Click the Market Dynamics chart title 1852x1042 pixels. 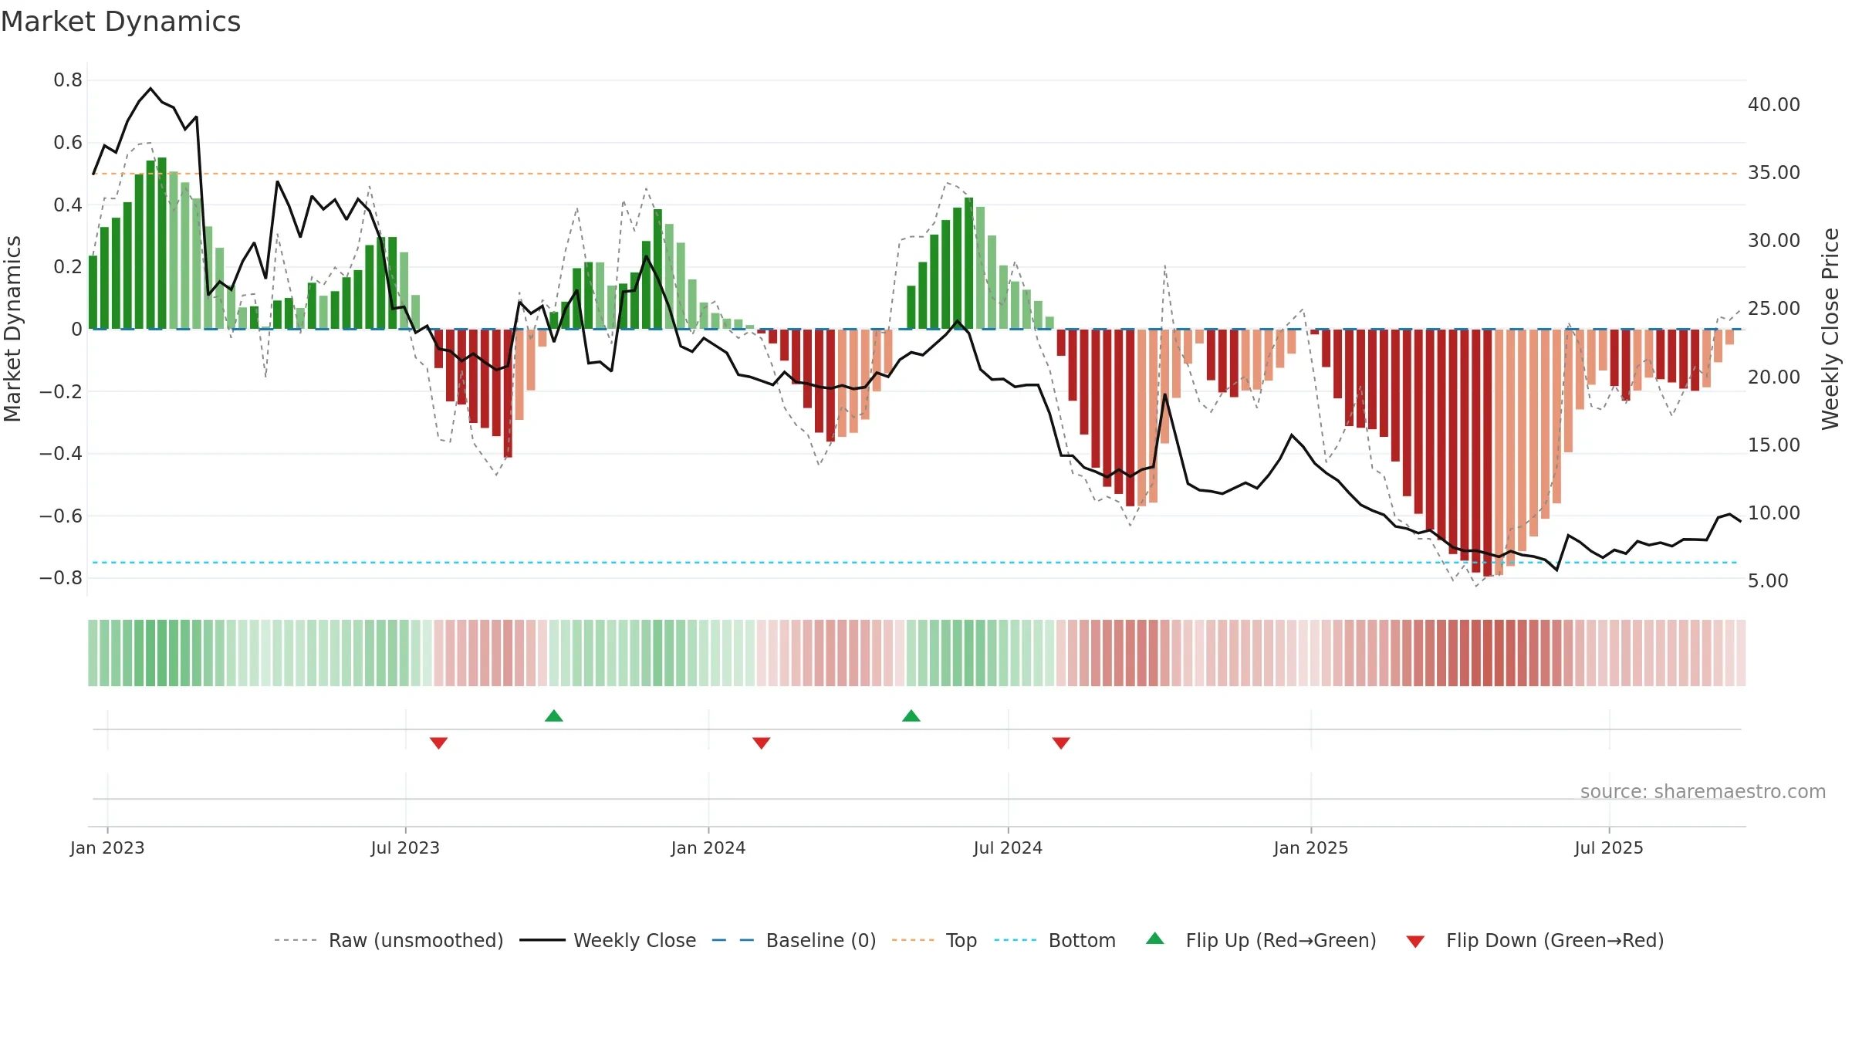pyautogui.click(x=120, y=22)
